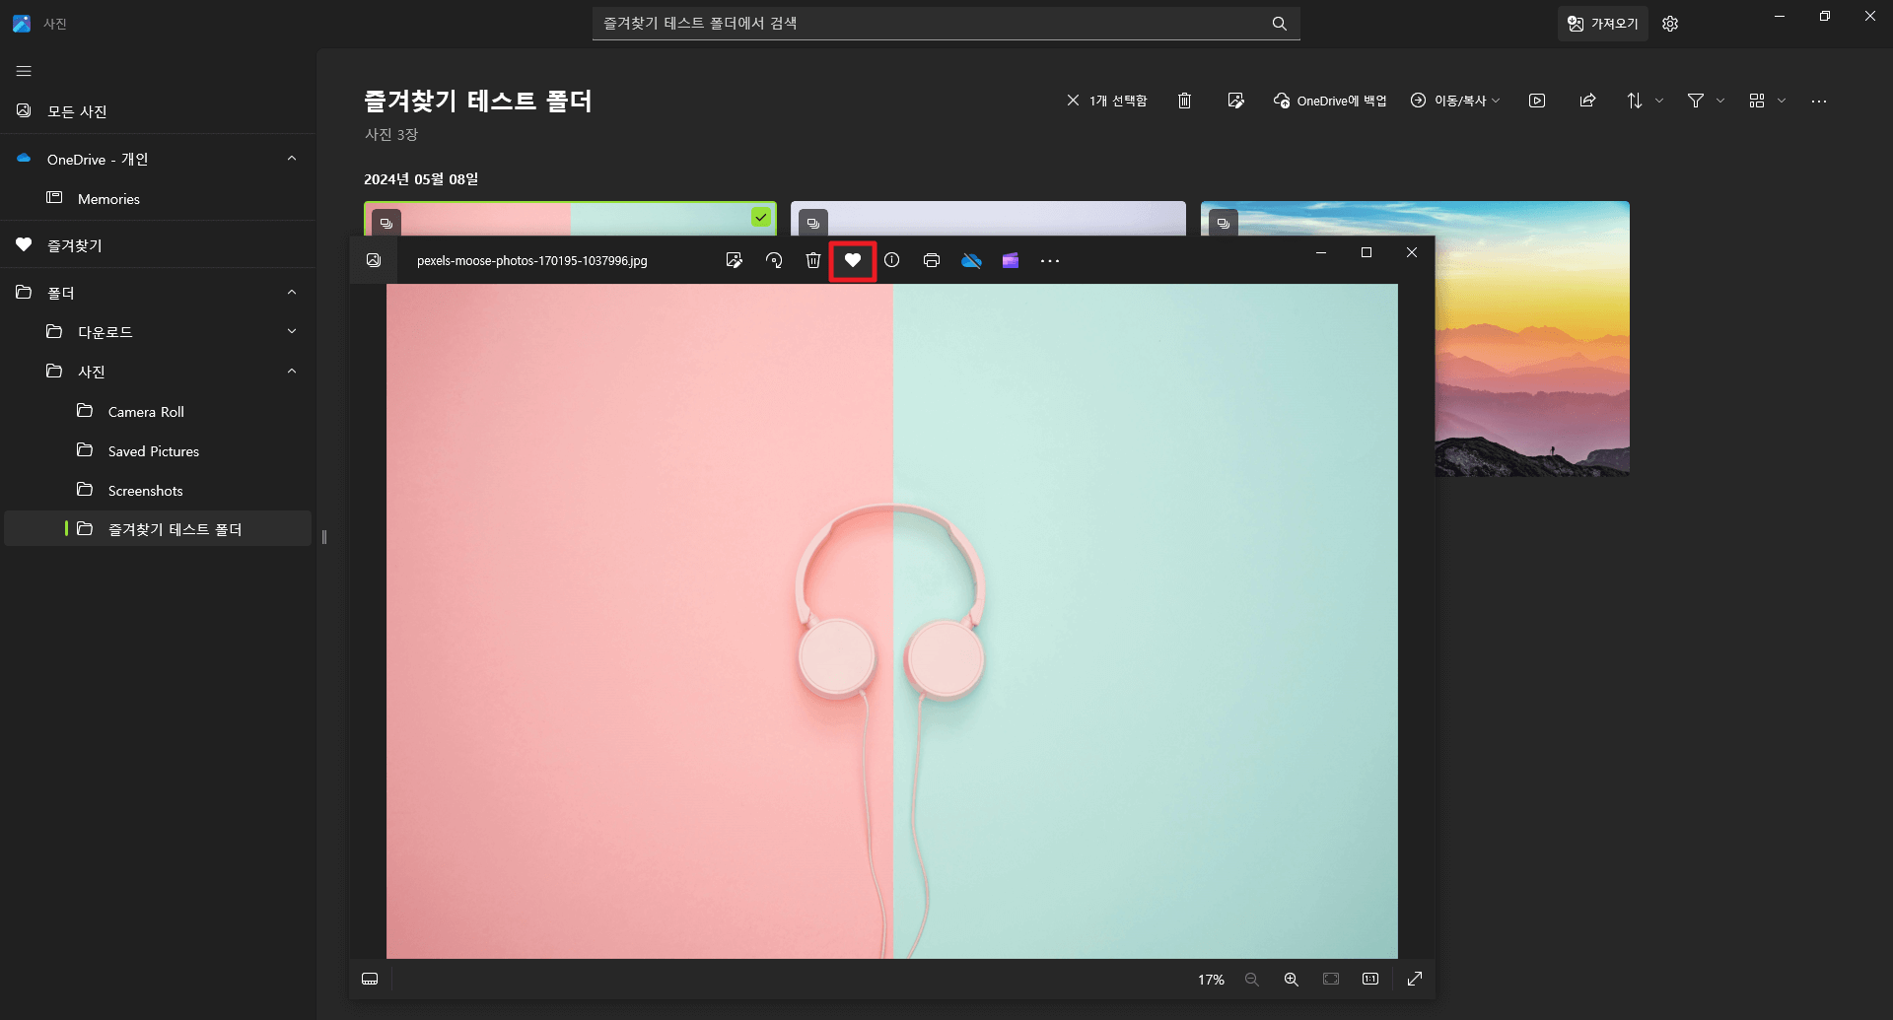
Task: Rotate the photo in the viewer
Action: 774,261
